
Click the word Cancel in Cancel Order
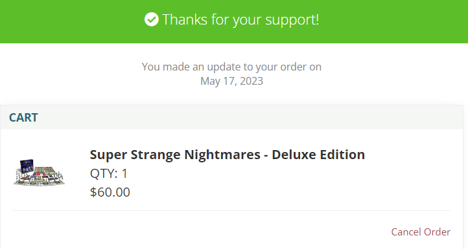[406, 232]
